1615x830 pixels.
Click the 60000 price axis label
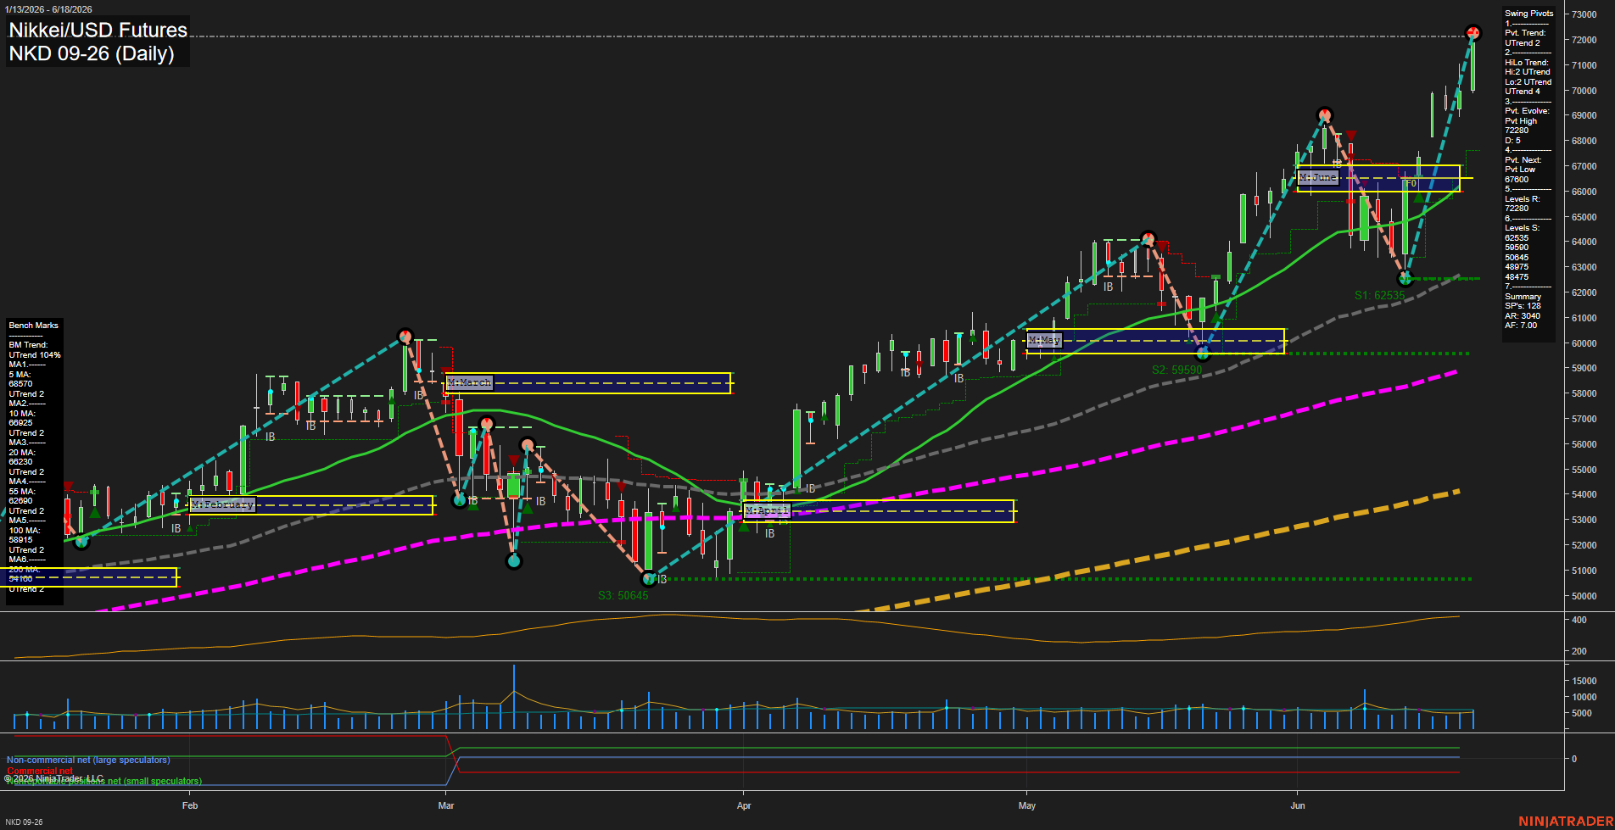click(x=1584, y=344)
